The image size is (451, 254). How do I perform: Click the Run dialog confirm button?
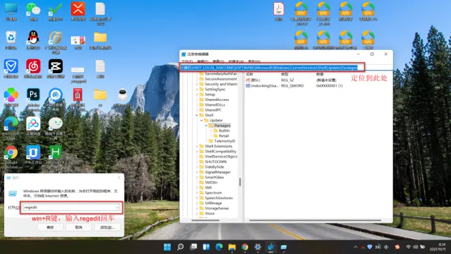(x=50, y=227)
